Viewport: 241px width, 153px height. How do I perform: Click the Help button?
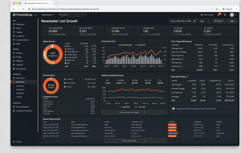click(232, 21)
